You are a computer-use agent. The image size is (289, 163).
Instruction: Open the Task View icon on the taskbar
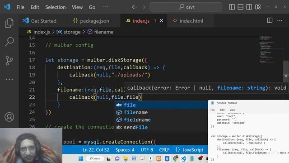click(x=108, y=158)
